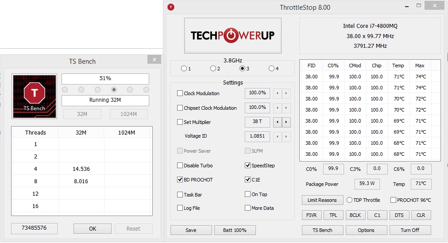Open the Limit Reasons window
The height and width of the screenshot is (243, 448).
pyautogui.click(x=322, y=200)
